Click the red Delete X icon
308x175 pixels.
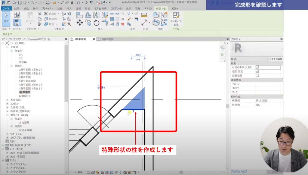(x=122, y=24)
